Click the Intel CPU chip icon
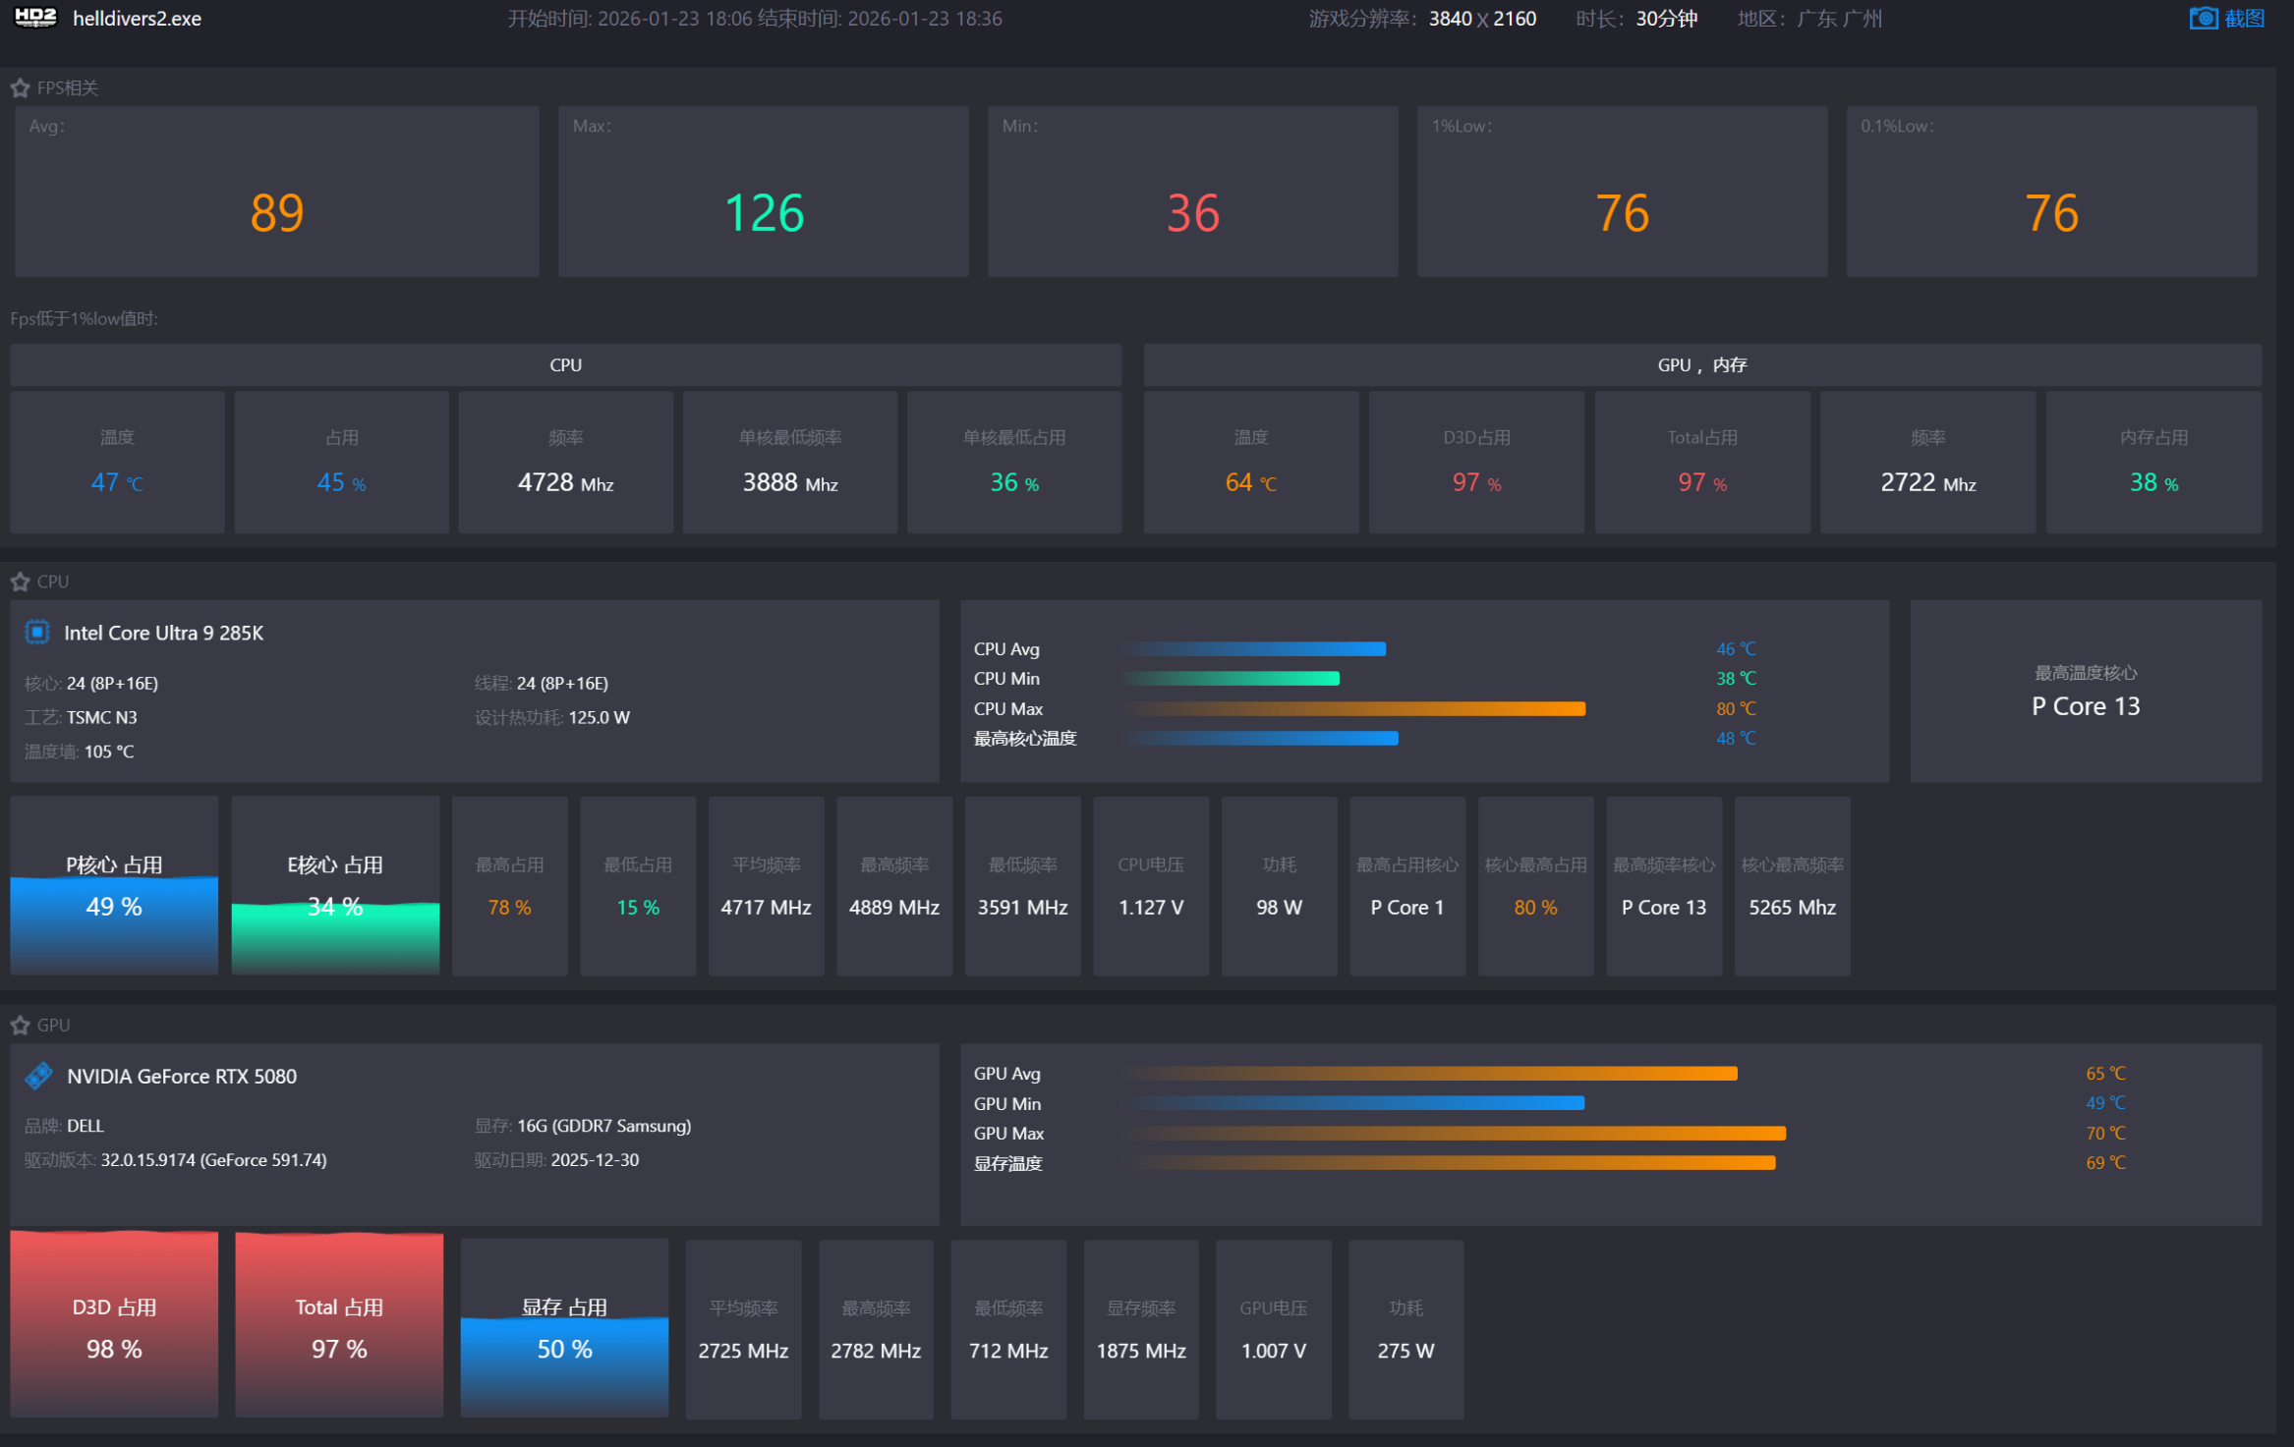This screenshot has width=2294, height=1447. [37, 633]
